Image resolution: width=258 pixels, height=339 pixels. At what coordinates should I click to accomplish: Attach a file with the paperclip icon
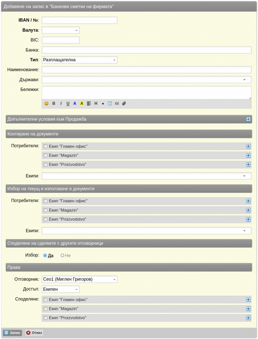[124, 103]
